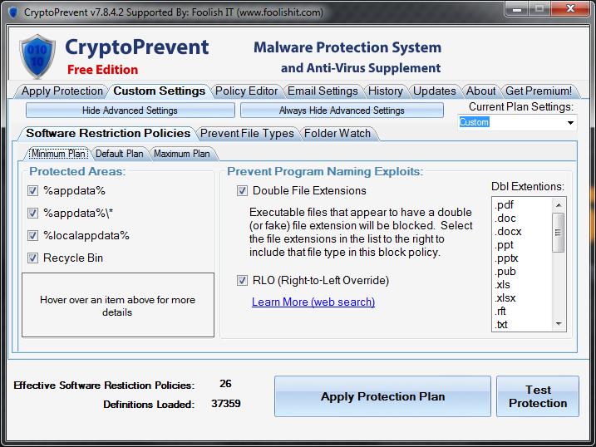Minimize the CryptoPrevent window
This screenshot has width=596, height=447.
point(517,9)
